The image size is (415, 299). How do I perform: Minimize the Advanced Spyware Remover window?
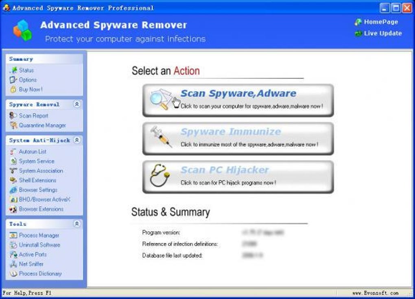384,8
